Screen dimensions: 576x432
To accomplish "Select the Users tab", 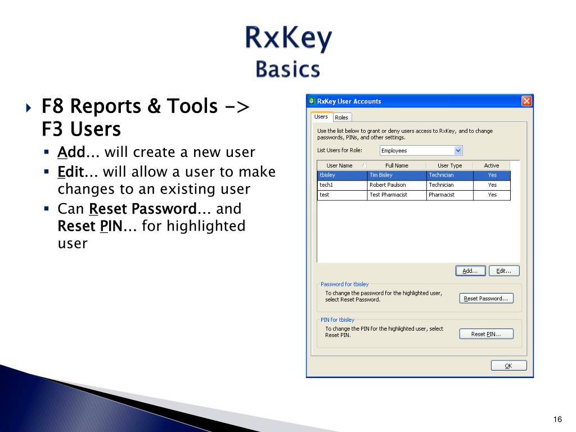I will [x=321, y=117].
